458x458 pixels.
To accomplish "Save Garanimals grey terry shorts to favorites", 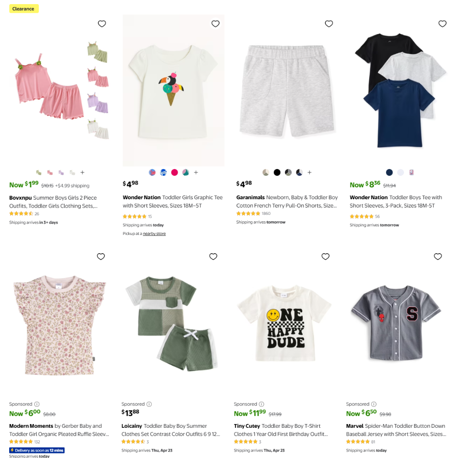I will click(x=329, y=24).
